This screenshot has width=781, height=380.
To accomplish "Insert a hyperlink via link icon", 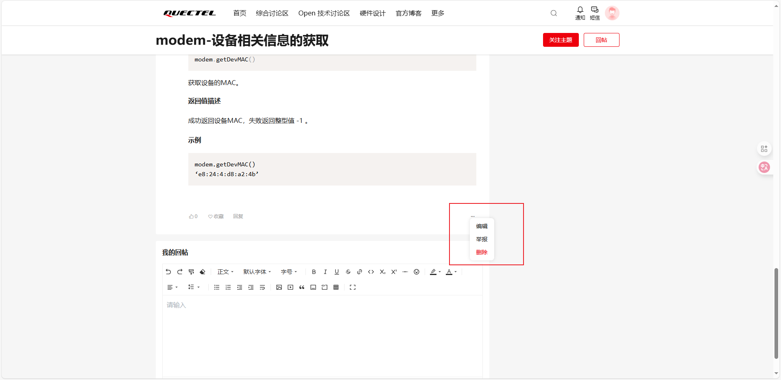I will [360, 272].
